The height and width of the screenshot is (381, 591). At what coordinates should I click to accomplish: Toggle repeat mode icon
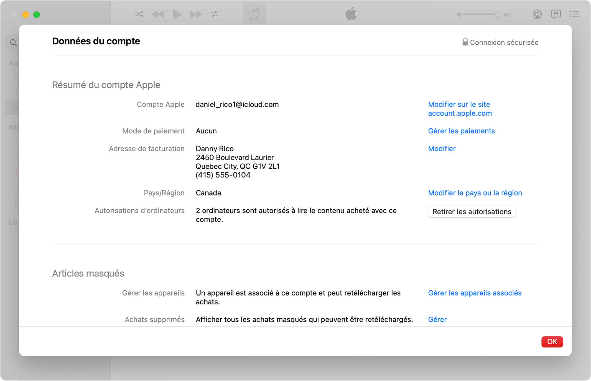pos(215,14)
